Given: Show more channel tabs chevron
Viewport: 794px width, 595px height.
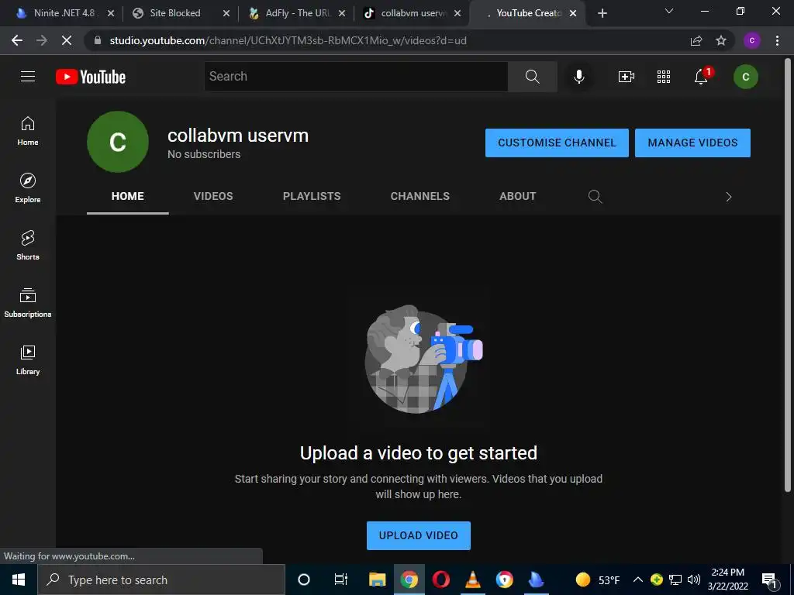Looking at the screenshot, I should 728,197.
